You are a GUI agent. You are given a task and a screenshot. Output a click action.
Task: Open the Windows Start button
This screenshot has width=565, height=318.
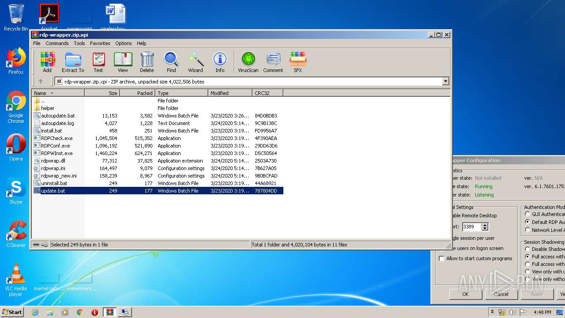(x=12, y=312)
